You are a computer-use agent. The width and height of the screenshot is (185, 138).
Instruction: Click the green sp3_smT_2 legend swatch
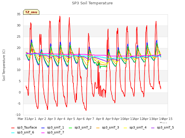click(x=71, y=128)
